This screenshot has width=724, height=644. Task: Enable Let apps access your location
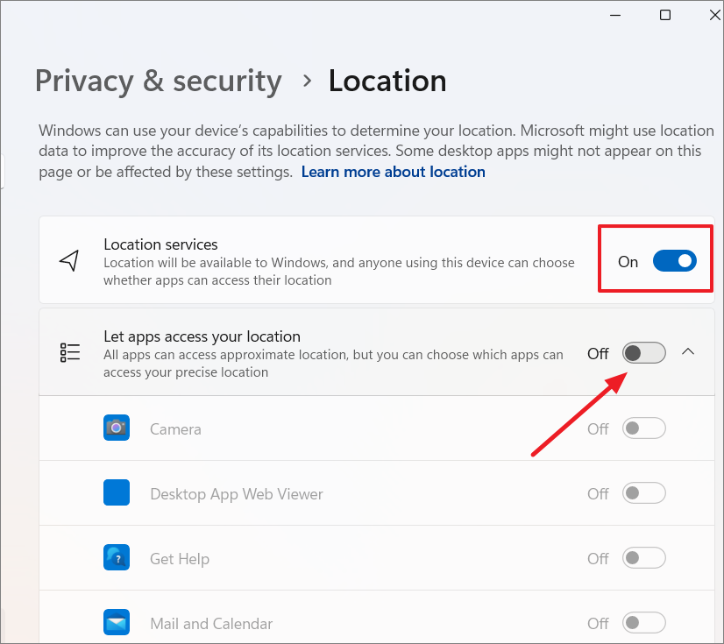(644, 353)
